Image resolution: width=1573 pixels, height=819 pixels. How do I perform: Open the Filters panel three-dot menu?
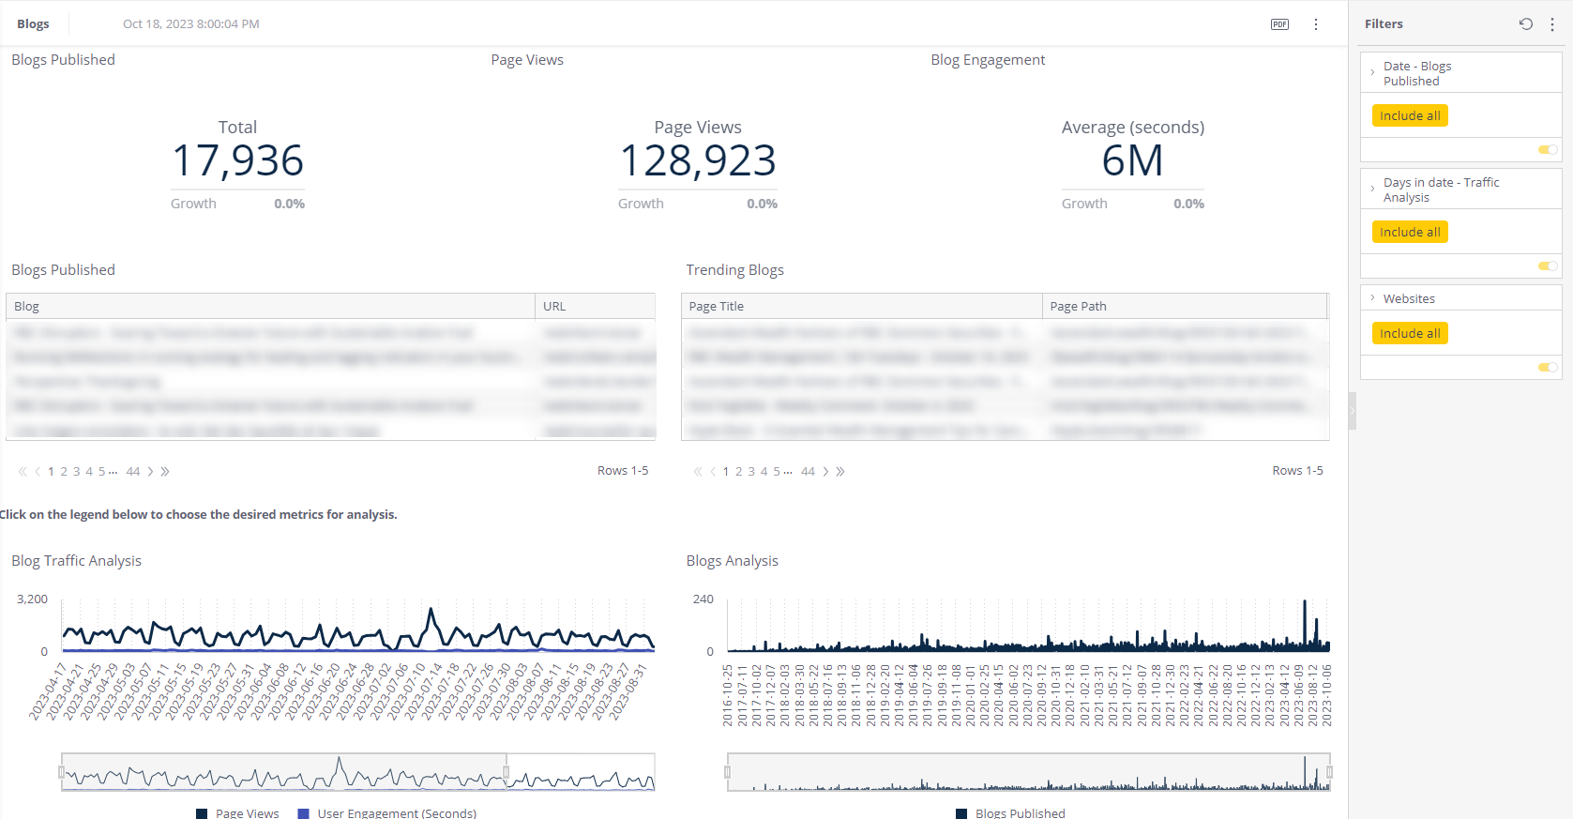(1552, 24)
